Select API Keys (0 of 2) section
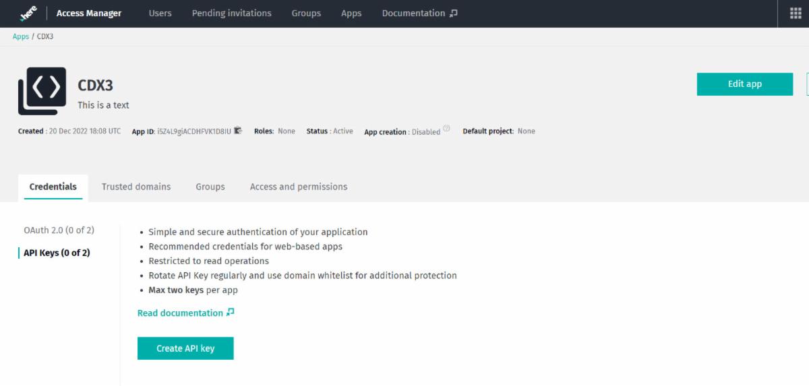 (x=57, y=253)
